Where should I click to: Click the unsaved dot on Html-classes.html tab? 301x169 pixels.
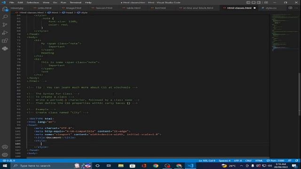pyautogui.click(x=254, y=8)
